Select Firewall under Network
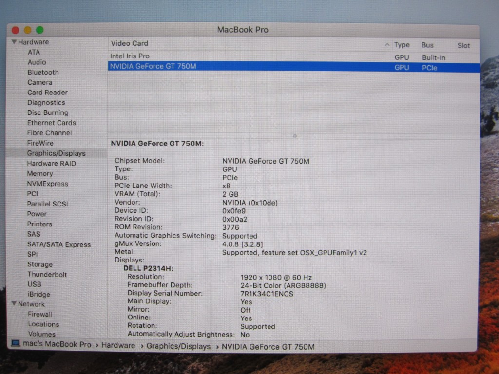 click(40, 314)
